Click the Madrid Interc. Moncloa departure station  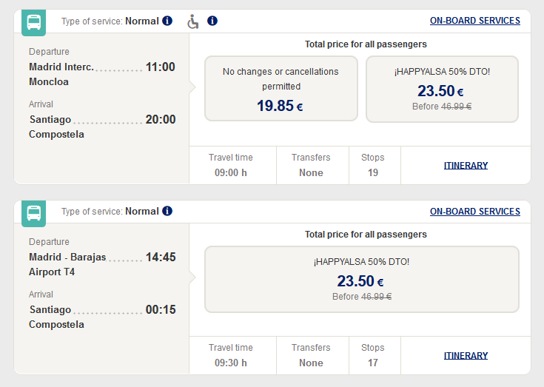pyautogui.click(x=61, y=74)
